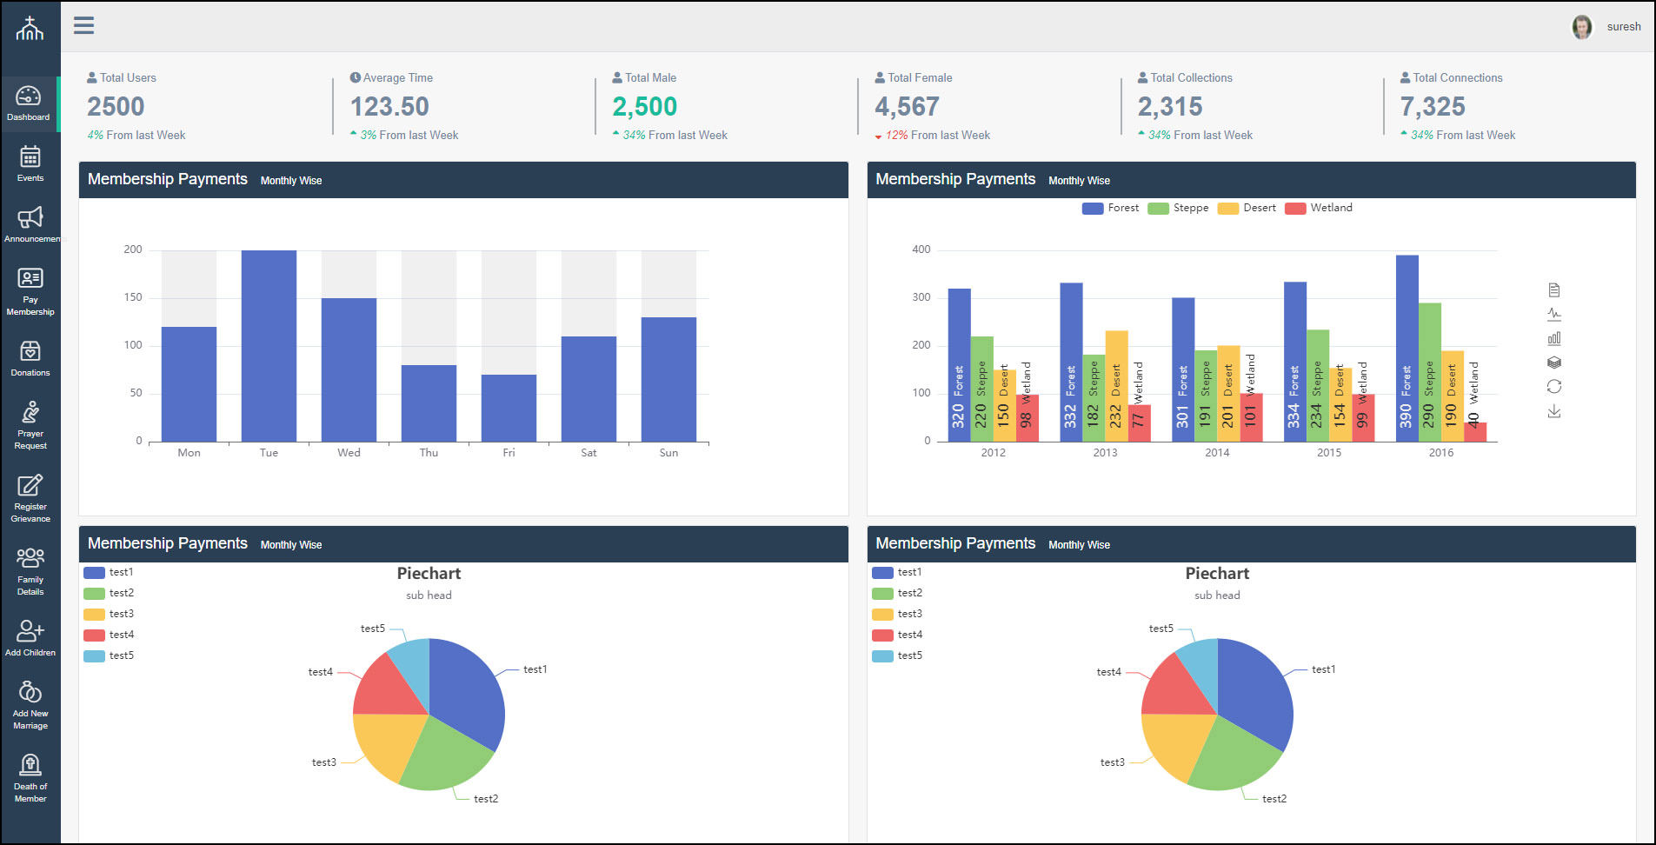Viewport: 1656px width, 845px height.
Task: Open the Events calendar icon
Action: coord(30,157)
